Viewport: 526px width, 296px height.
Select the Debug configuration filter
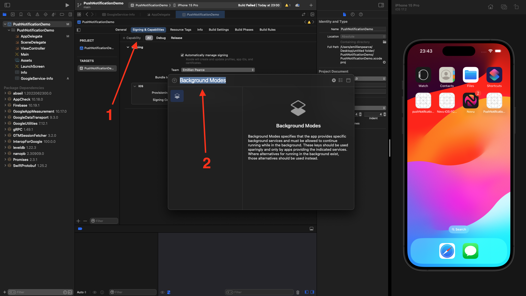pos(161,38)
